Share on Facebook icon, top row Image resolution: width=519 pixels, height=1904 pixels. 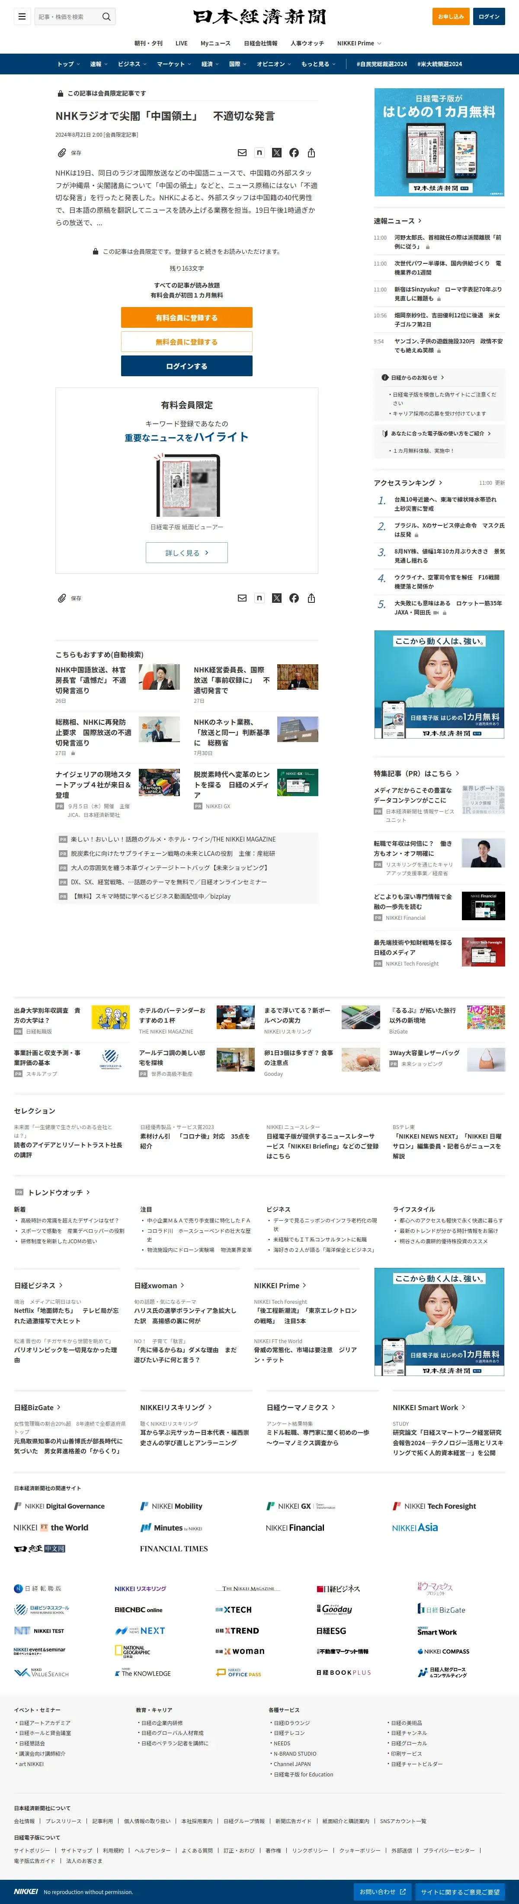[x=294, y=153]
